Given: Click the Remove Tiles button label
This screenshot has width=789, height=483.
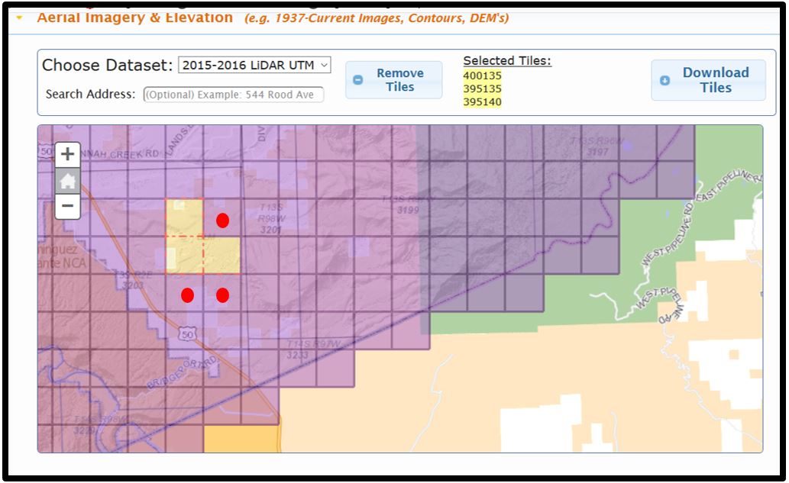Looking at the screenshot, I should point(399,80).
